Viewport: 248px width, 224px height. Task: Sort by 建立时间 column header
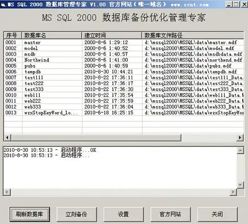point(112,35)
